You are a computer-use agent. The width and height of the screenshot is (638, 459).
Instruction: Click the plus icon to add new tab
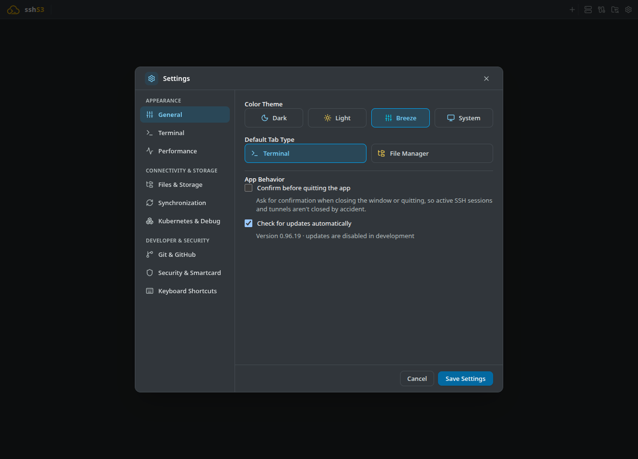coord(572,10)
